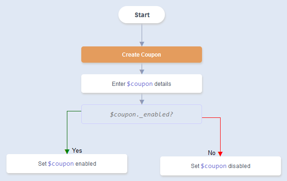This screenshot has width=287, height=181.
Task: Click arrowhead pointing into the condition box
Action: (x=142, y=102)
